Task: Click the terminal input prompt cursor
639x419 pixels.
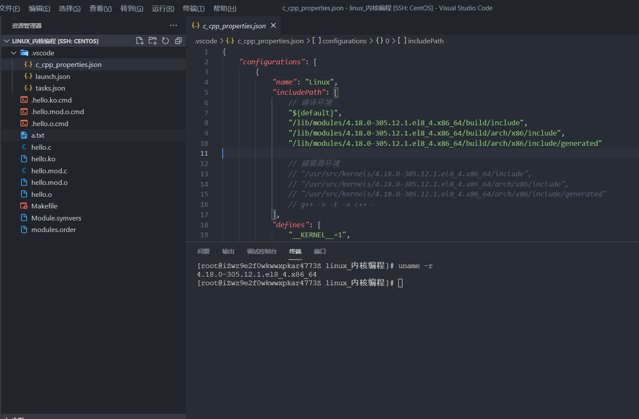Action: pyautogui.click(x=400, y=283)
